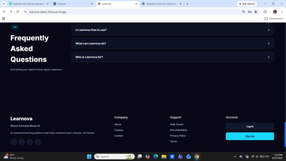Expand 'What can Learnova do?' question
286x161 pixels.
point(172,43)
